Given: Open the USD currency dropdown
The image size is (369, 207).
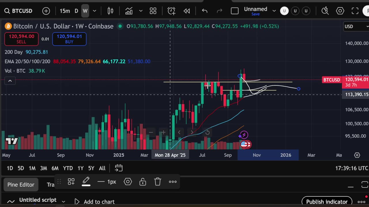Looking at the screenshot, I should click(356, 26).
